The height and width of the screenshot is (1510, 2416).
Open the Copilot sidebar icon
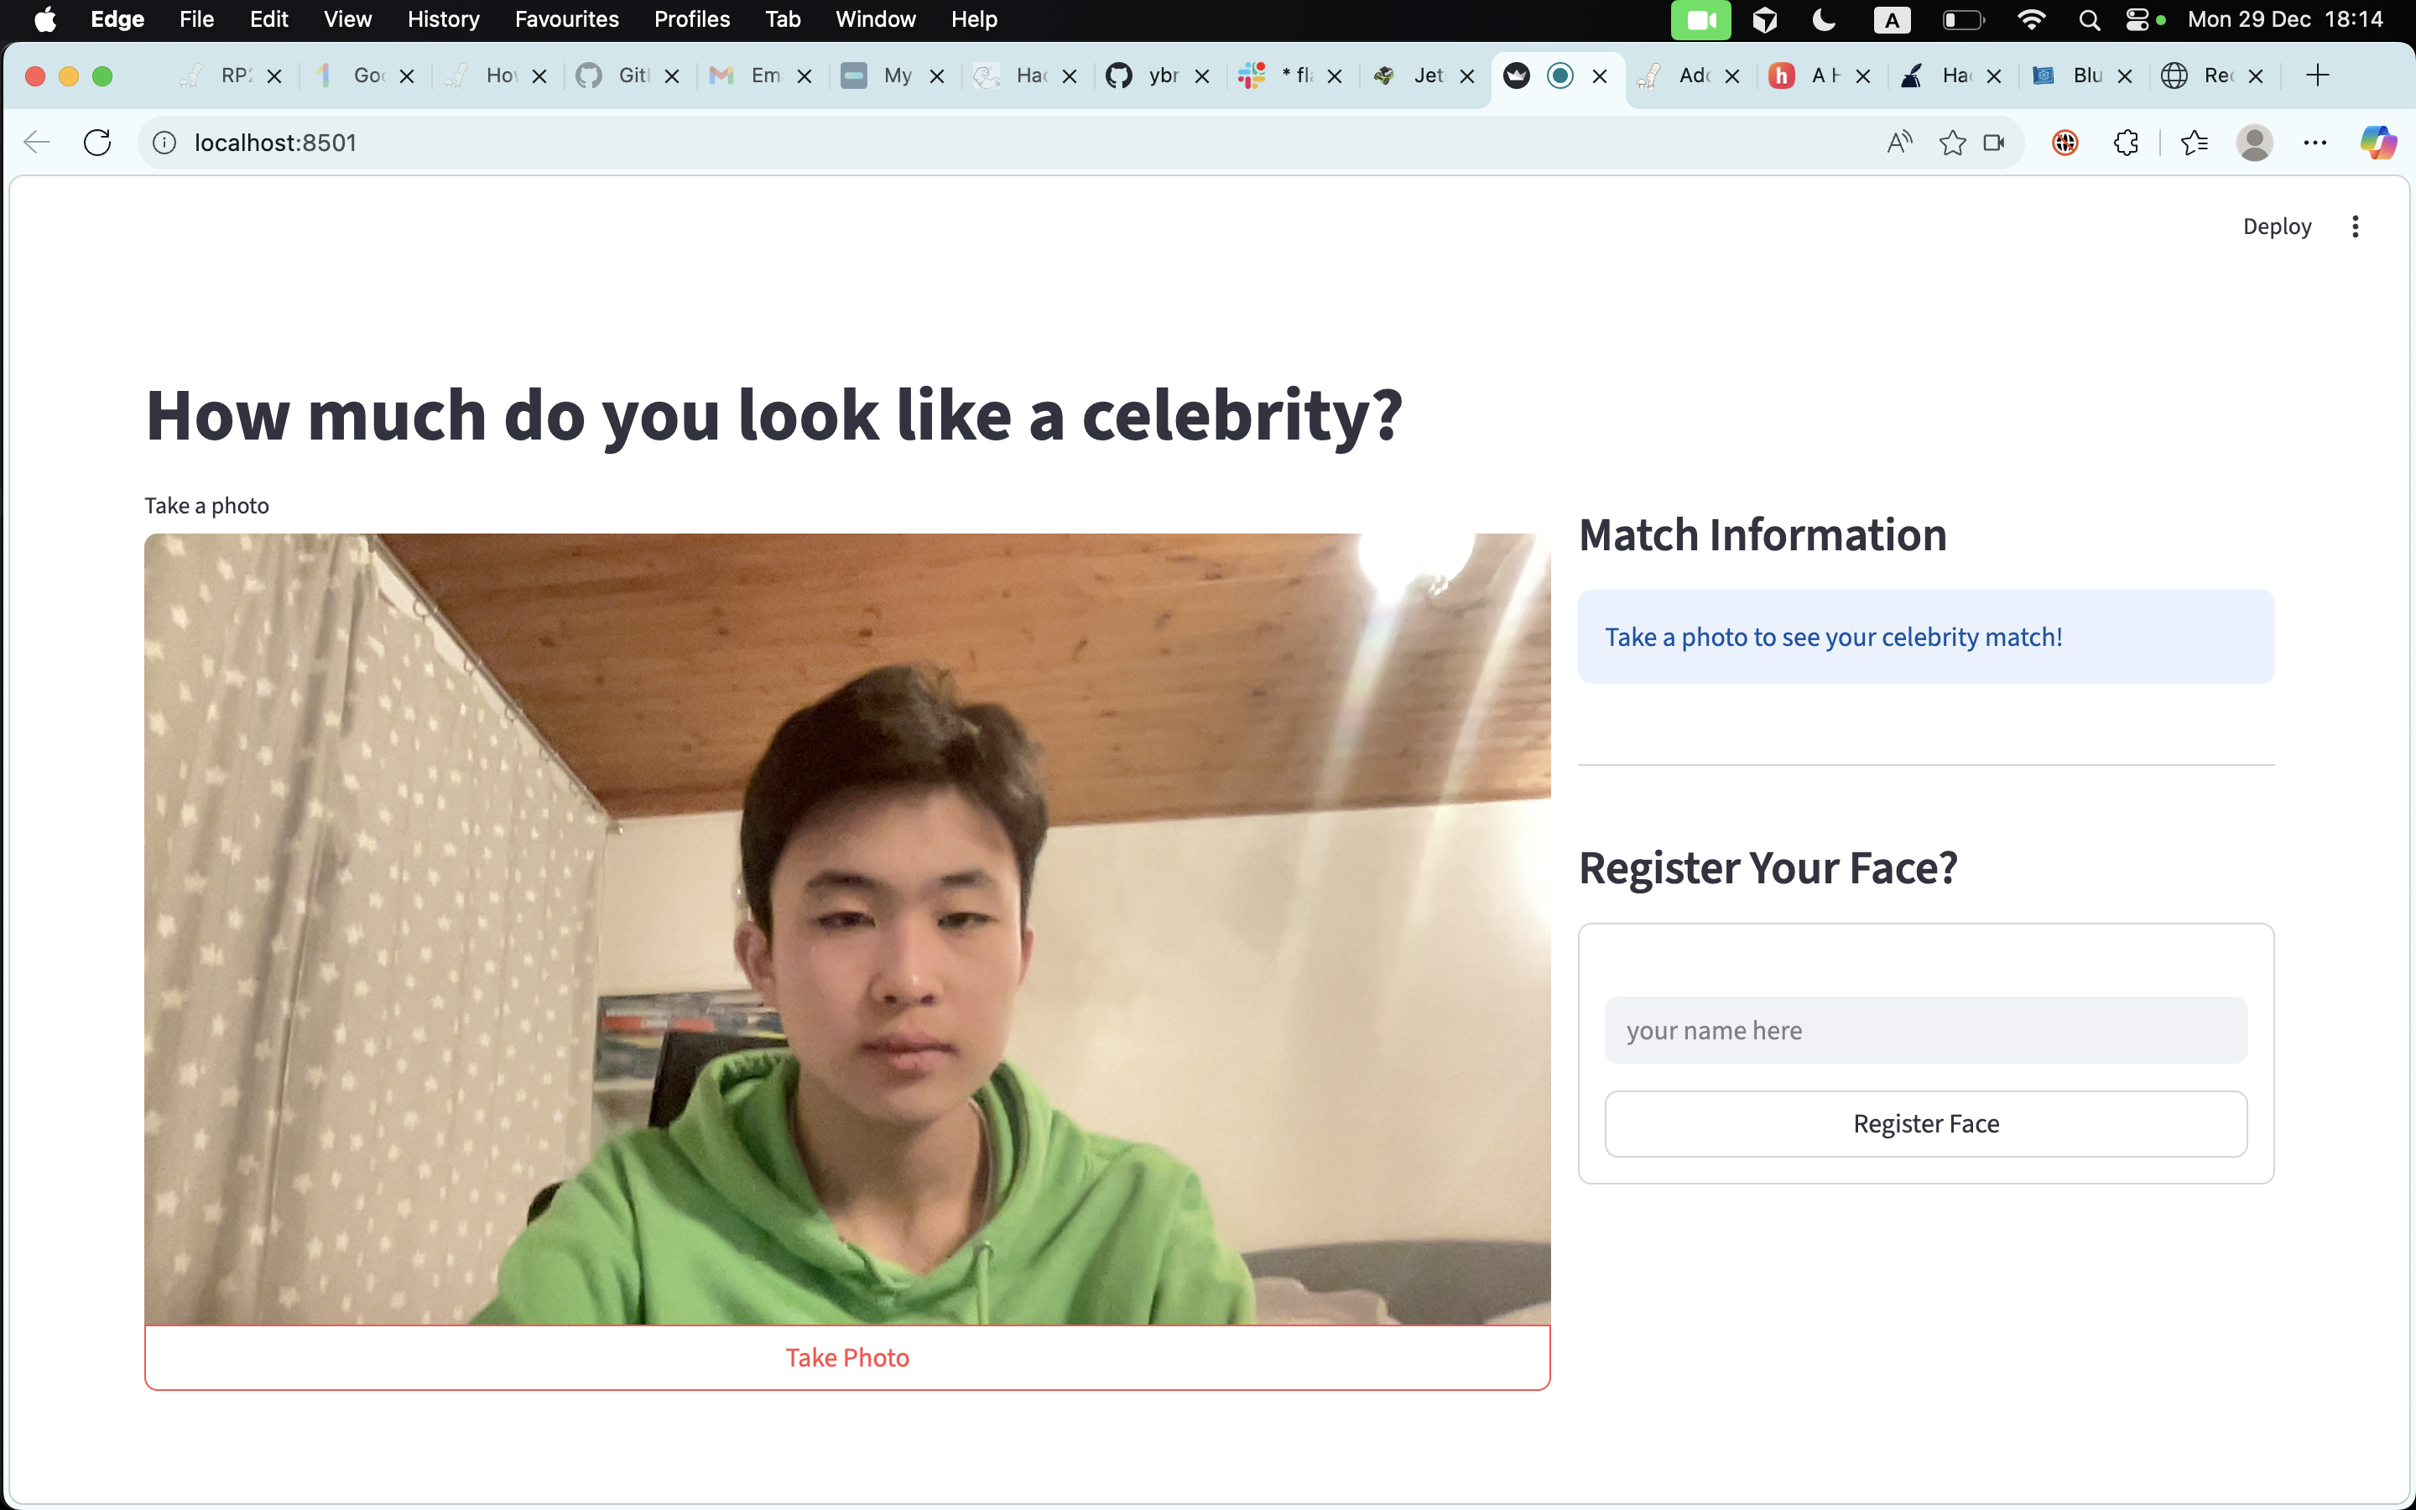tap(2378, 143)
